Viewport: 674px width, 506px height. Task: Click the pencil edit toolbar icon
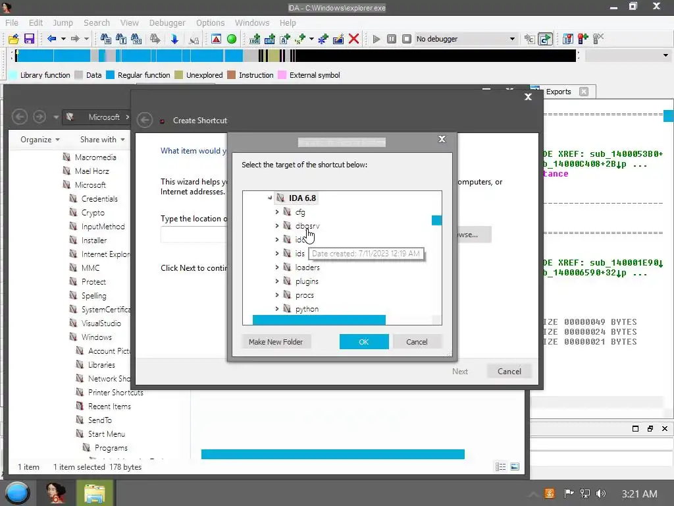(338, 39)
